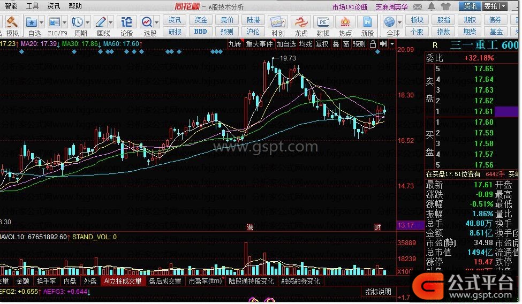Open the notification bell icon
The width and height of the screenshot is (522, 304).
[x=432, y=6]
